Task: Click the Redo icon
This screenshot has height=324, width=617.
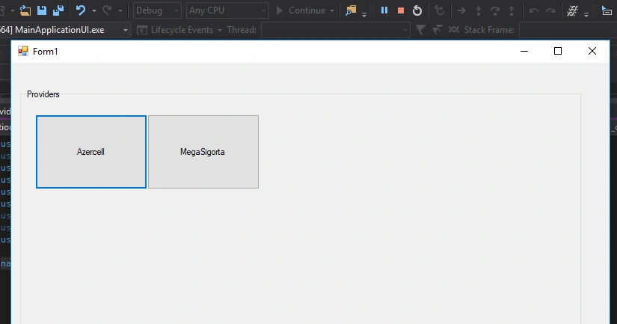Action: point(107,10)
